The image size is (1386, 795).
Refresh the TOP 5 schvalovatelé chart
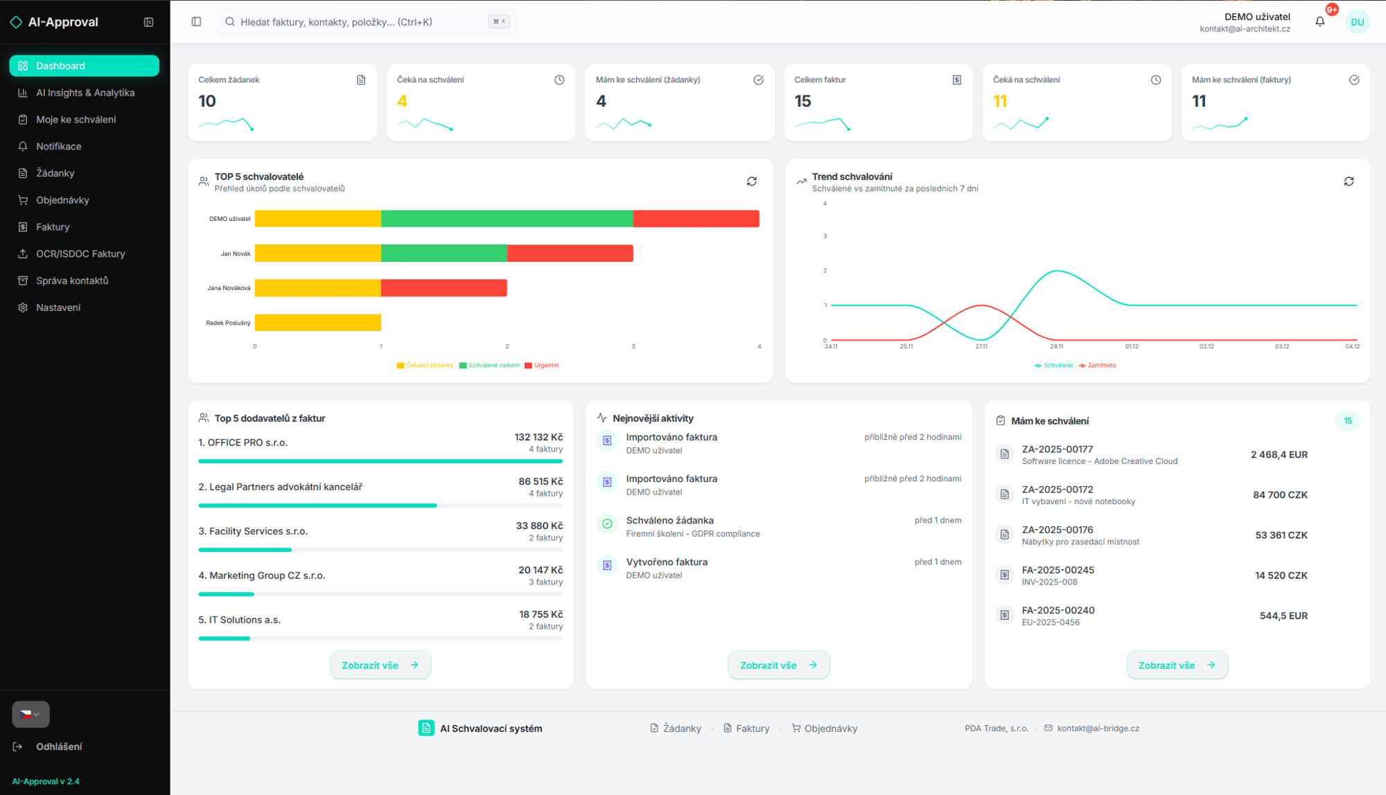tap(751, 181)
